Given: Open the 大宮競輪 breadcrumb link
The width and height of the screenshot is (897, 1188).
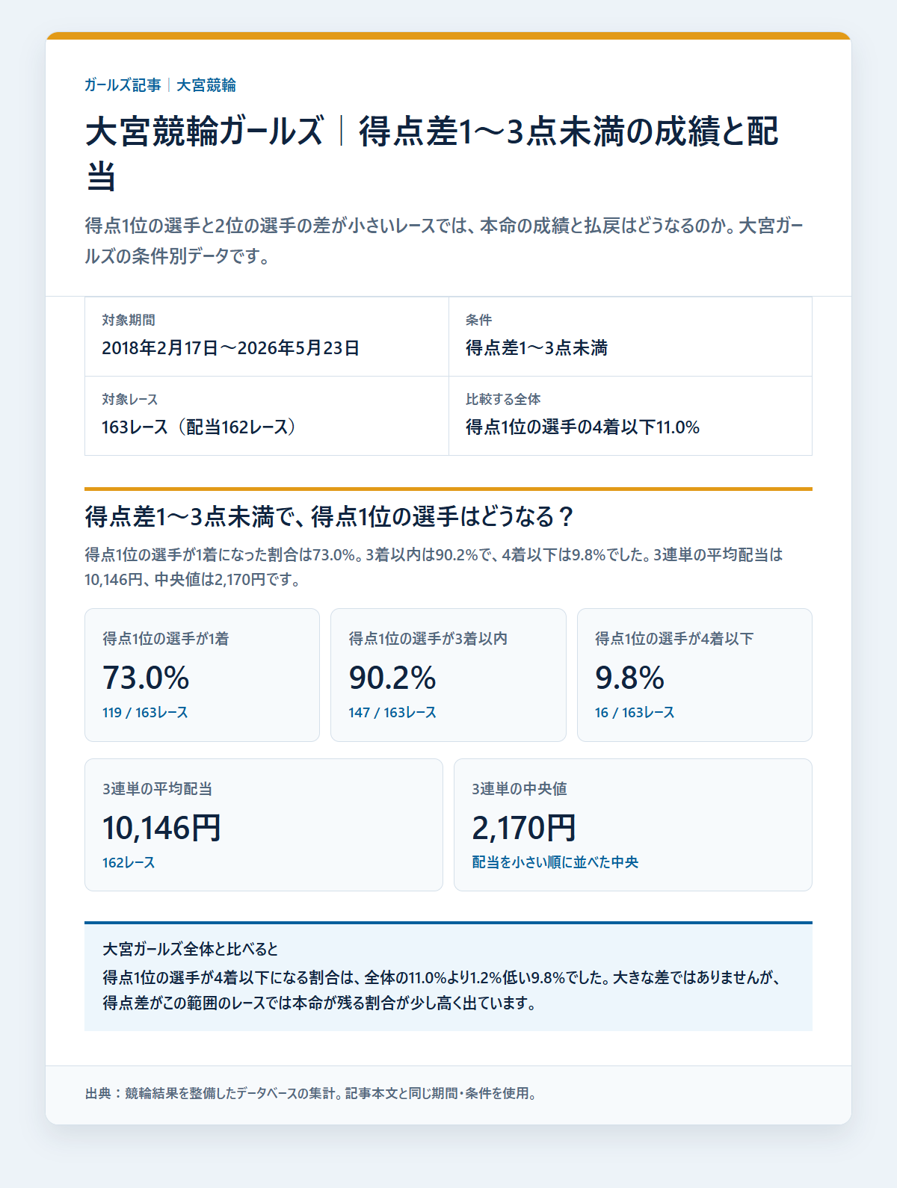Looking at the screenshot, I should pyautogui.click(x=206, y=85).
